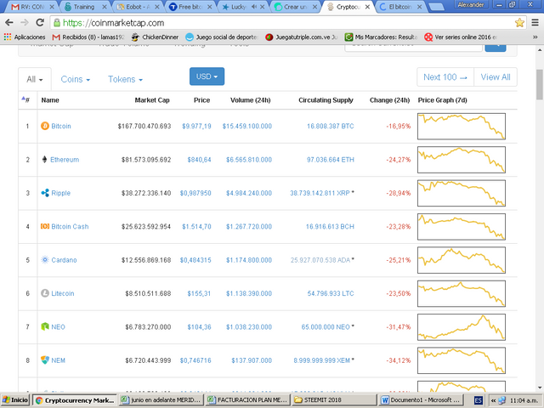Reload the page with refresh icon
The width and height of the screenshot is (544, 408).
click(x=40, y=23)
